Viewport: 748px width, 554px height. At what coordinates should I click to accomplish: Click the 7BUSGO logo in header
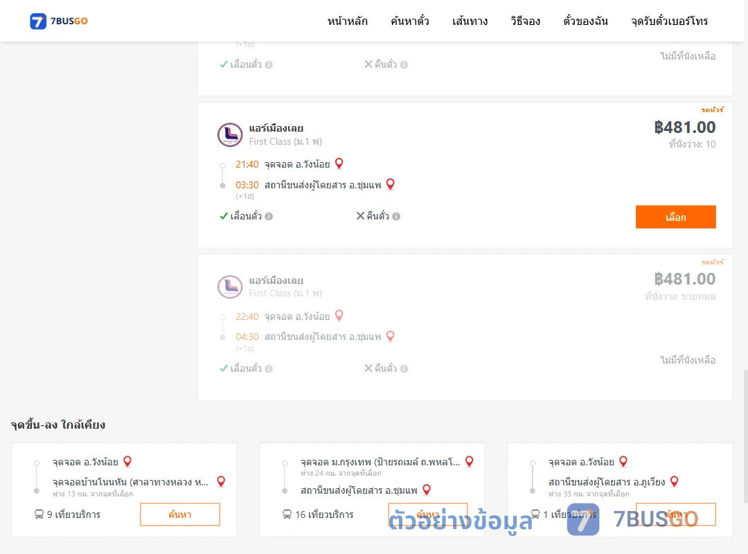59,21
